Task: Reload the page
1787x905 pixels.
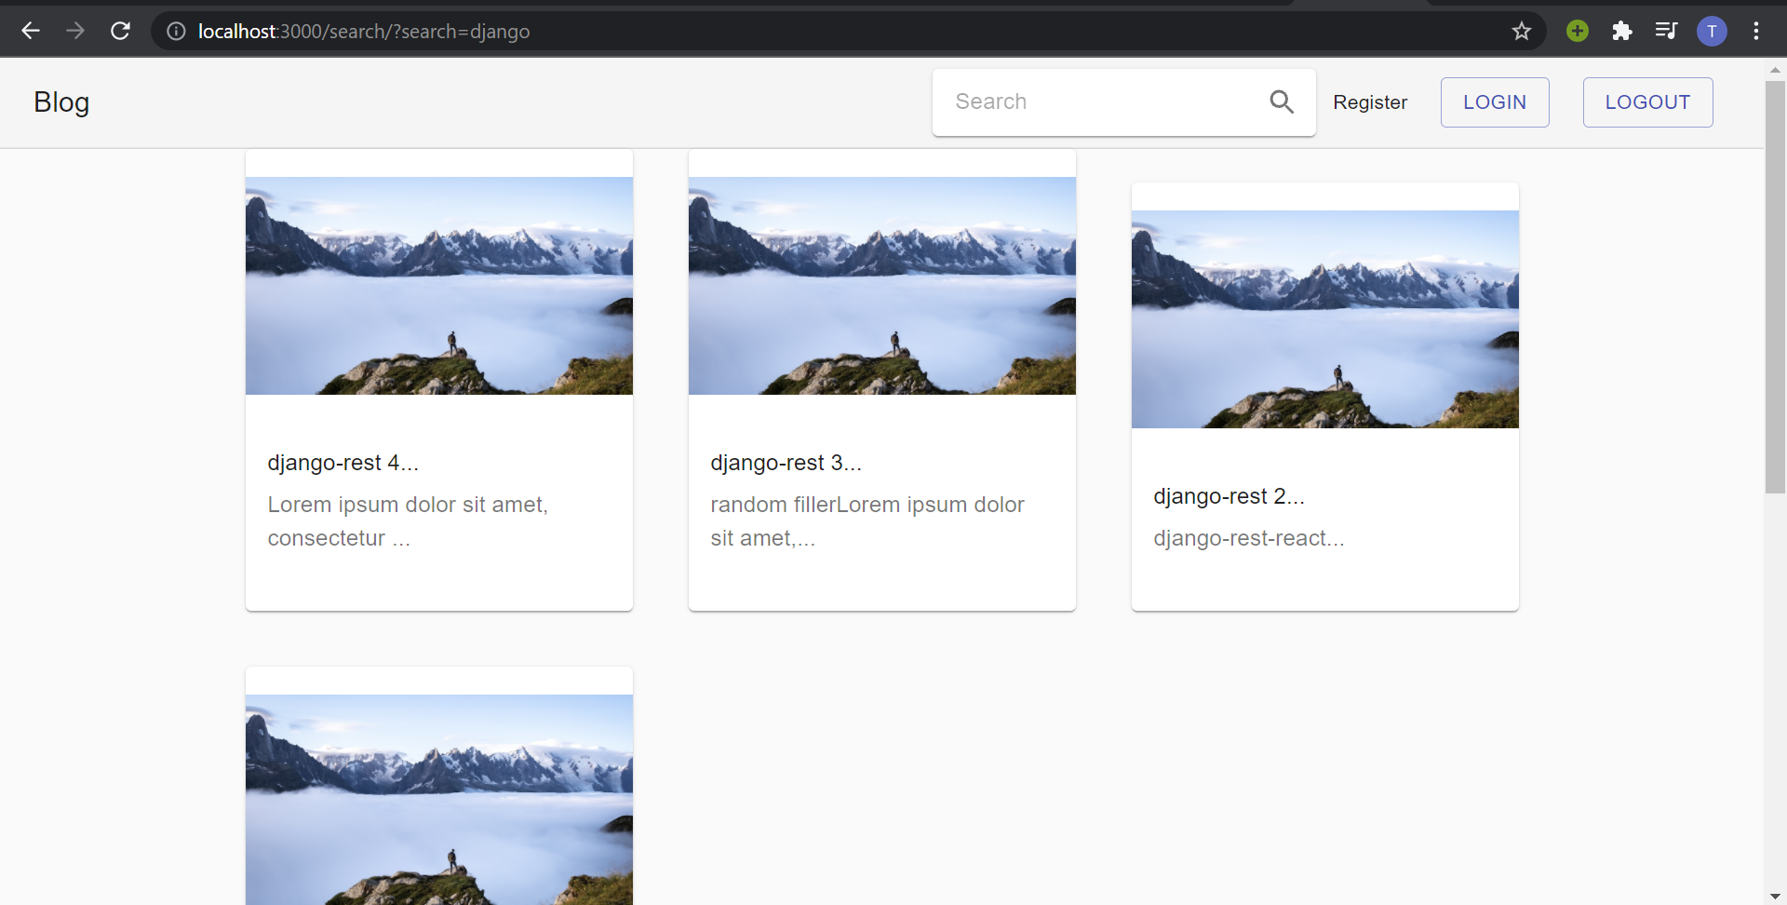Action: point(120,31)
